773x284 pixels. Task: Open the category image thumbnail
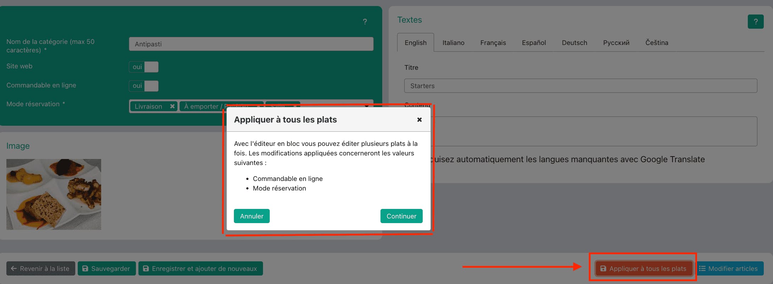pyautogui.click(x=54, y=194)
